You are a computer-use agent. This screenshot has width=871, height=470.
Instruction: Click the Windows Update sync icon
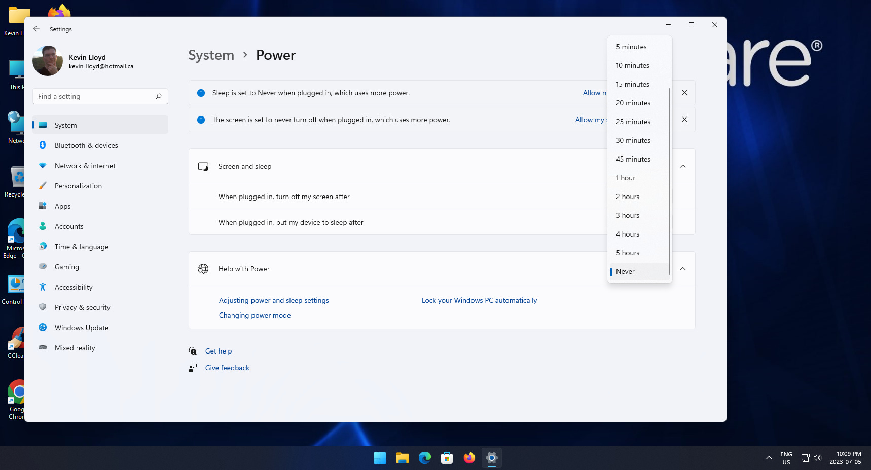point(43,327)
